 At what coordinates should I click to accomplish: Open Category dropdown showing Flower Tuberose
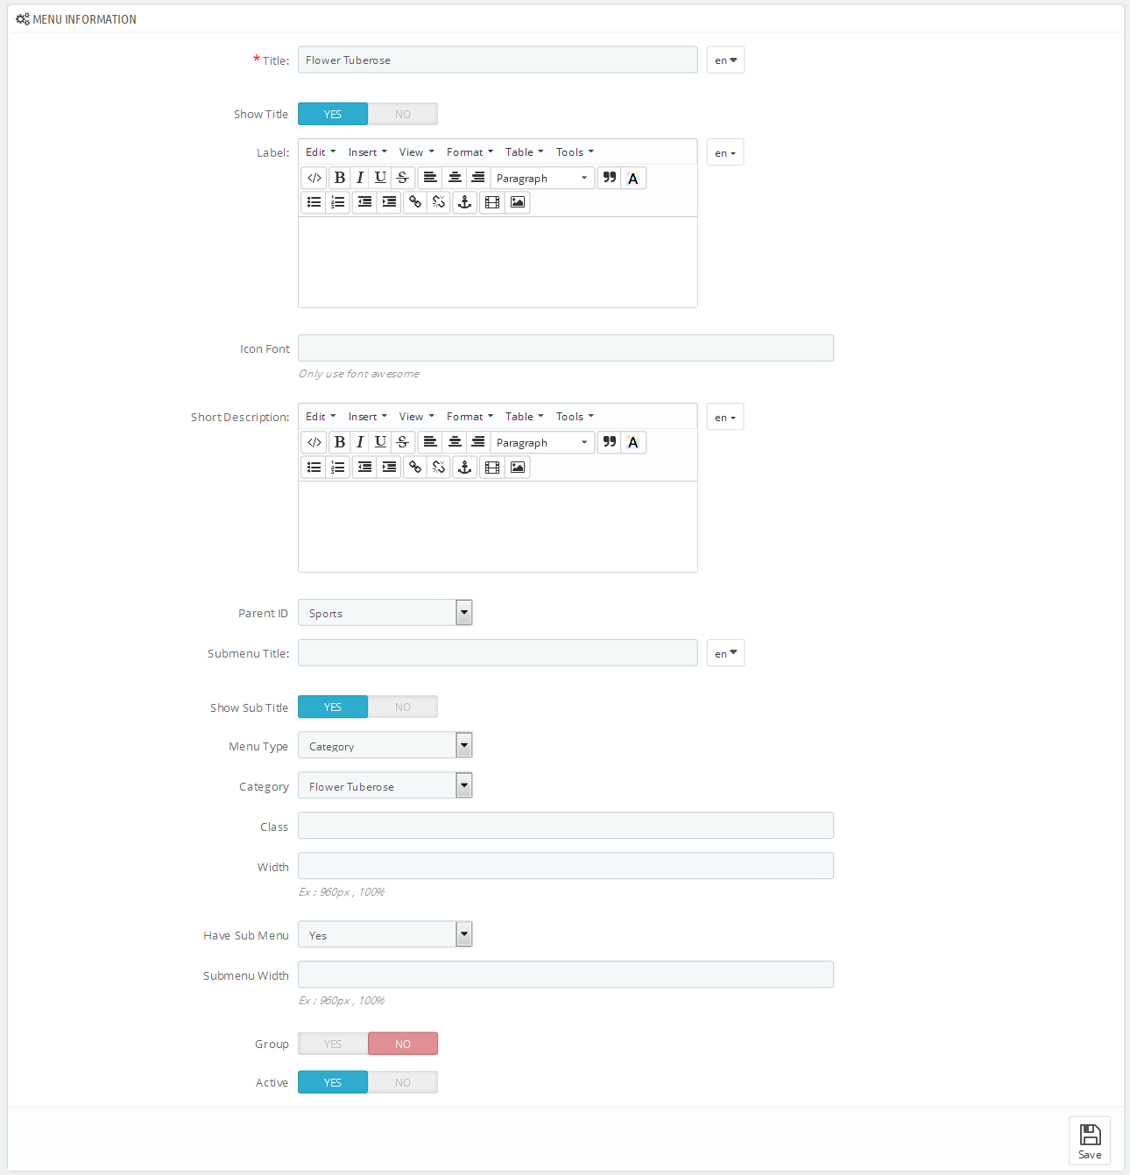[x=385, y=786]
